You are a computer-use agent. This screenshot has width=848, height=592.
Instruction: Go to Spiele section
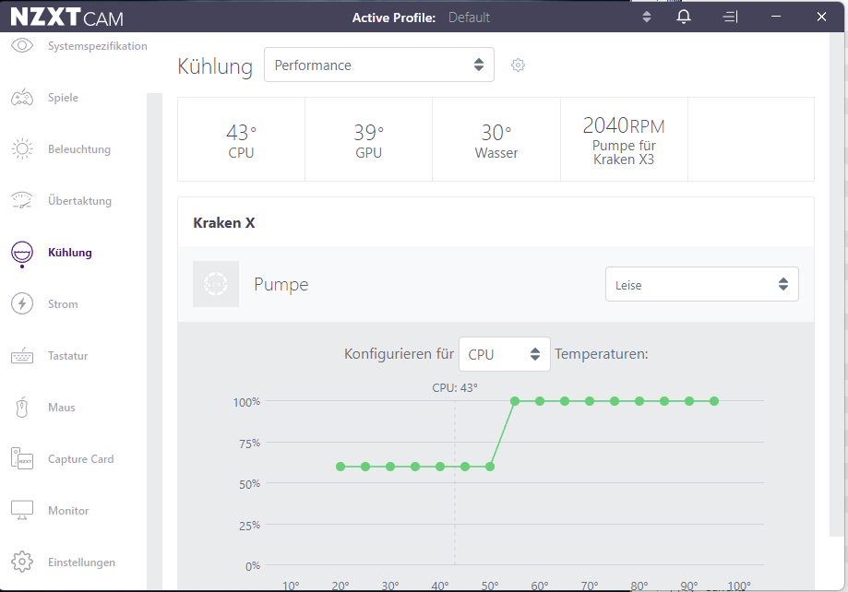pyautogui.click(x=63, y=98)
